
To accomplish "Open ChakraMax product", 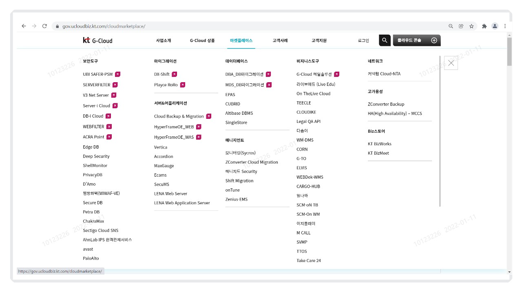I will [93, 221].
